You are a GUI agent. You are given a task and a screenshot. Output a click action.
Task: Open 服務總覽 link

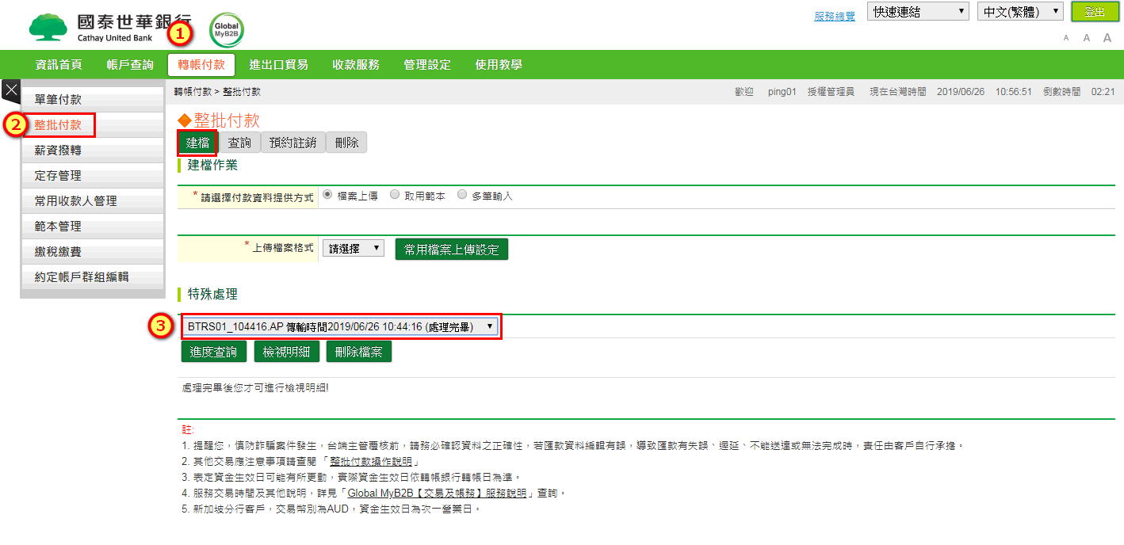click(x=835, y=16)
